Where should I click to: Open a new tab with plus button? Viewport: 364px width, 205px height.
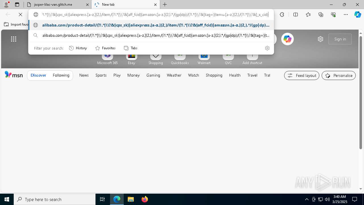(165, 5)
